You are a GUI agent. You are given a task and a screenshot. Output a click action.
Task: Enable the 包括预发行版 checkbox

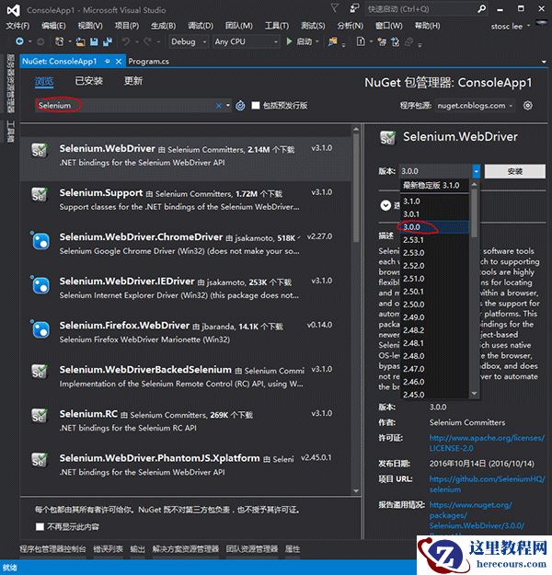256,106
